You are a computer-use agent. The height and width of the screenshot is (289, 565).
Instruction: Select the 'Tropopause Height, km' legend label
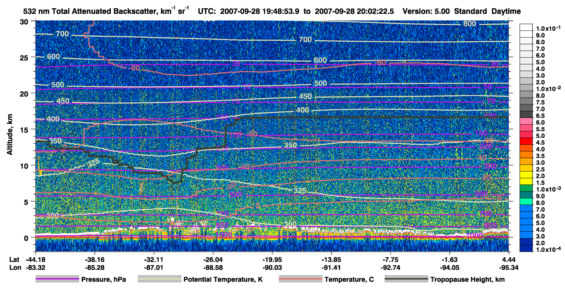point(467,280)
